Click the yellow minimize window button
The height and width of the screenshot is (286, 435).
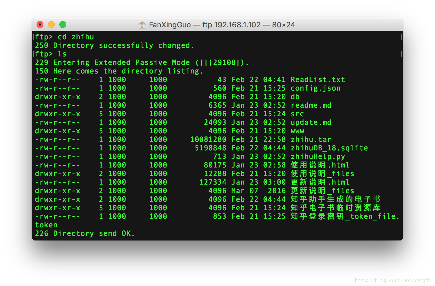tap(51, 24)
